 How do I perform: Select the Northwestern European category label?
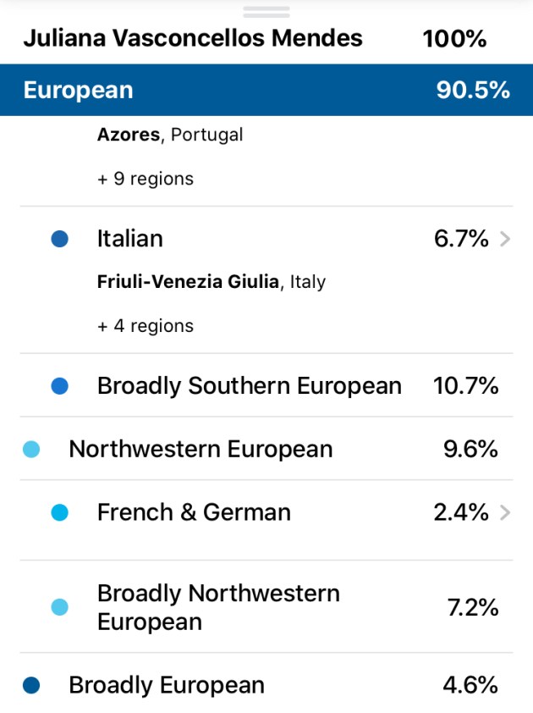(201, 449)
